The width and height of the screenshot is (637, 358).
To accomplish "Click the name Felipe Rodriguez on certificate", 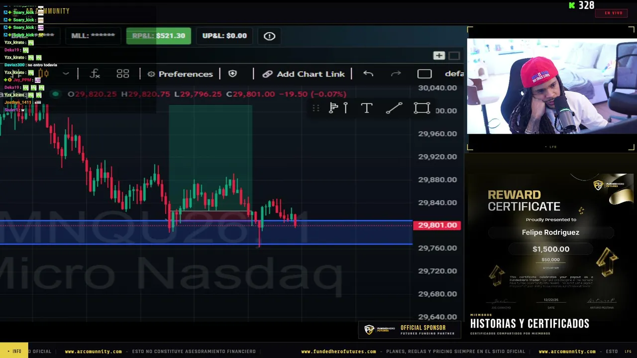I will click(x=550, y=232).
